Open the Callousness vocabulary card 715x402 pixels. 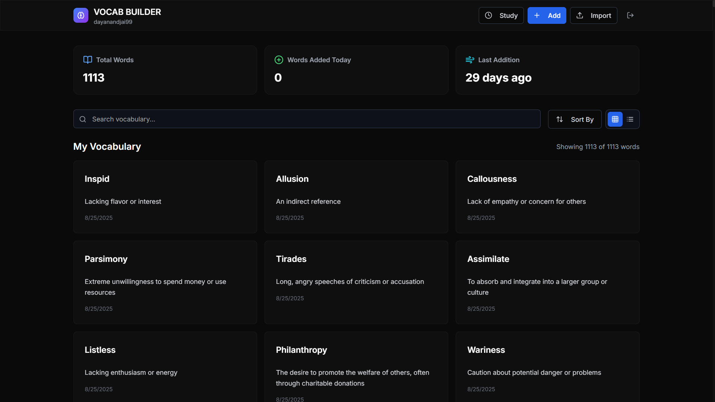pos(547,197)
